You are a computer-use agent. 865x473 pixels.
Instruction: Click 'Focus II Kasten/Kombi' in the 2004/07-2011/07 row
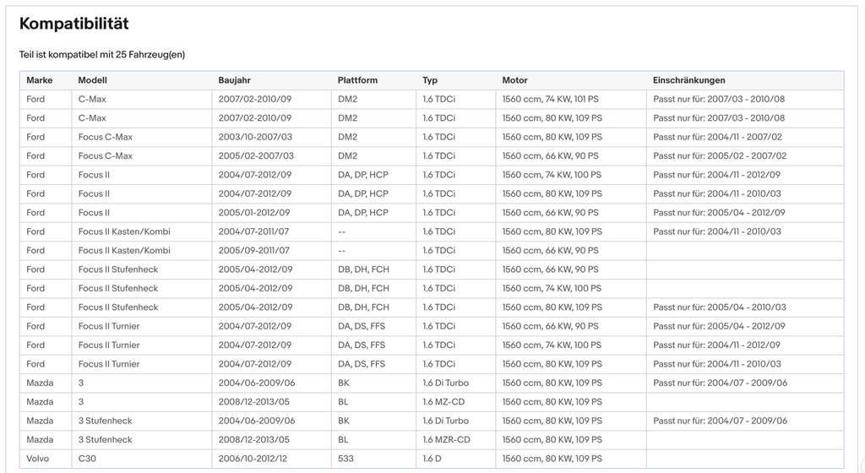[124, 231]
